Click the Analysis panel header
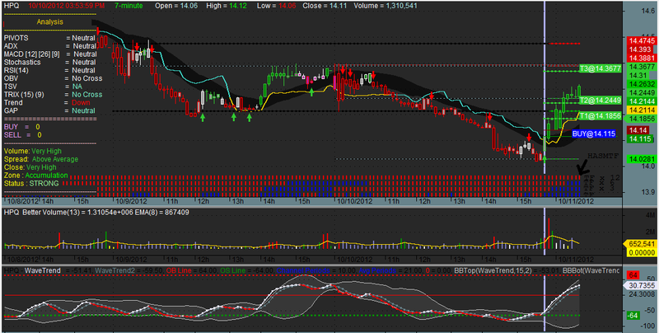This screenshot has height=333, width=659. [x=49, y=22]
